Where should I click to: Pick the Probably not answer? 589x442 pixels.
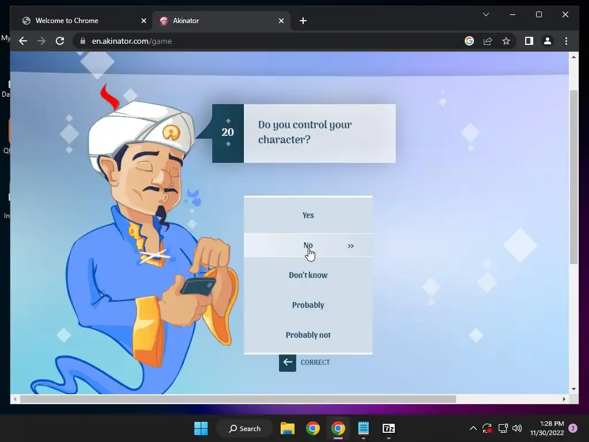pyautogui.click(x=308, y=335)
